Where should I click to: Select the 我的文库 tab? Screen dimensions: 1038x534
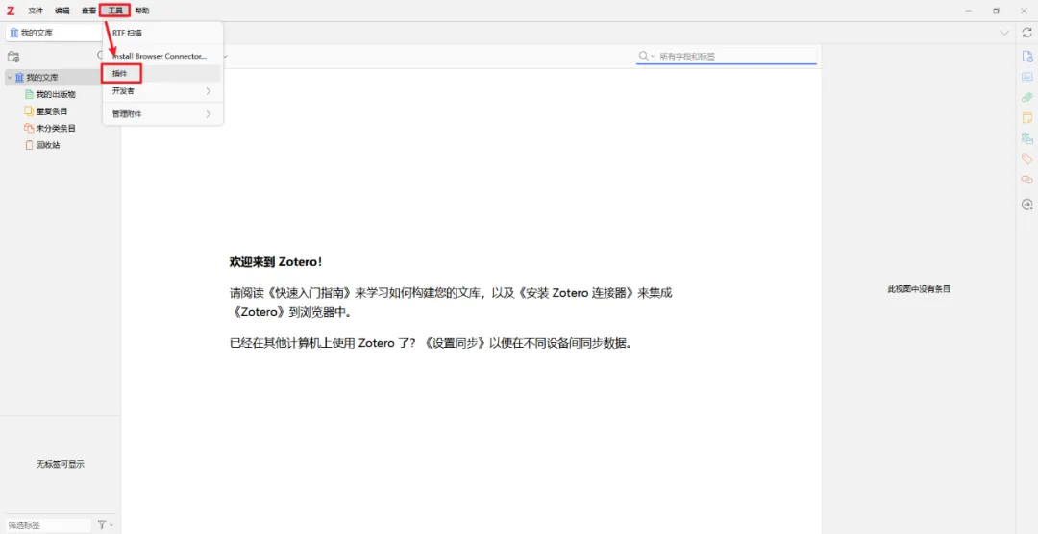53,33
